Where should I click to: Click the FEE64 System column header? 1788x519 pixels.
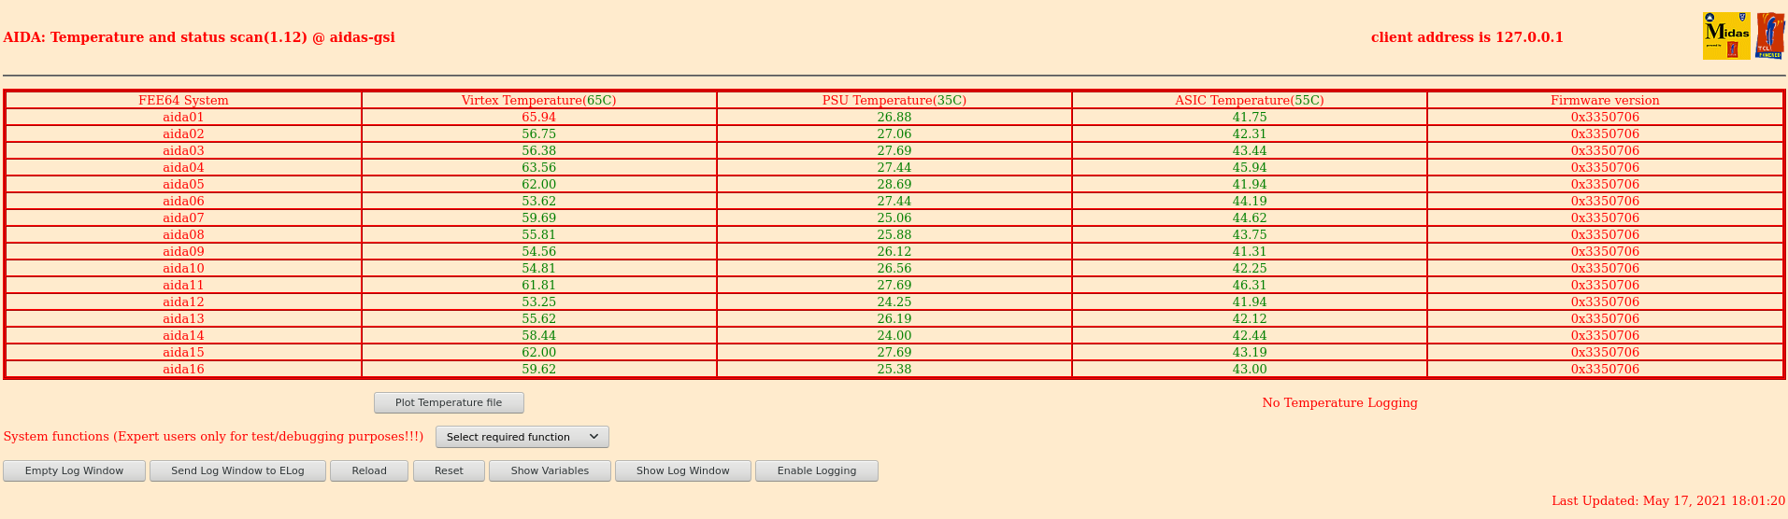point(183,100)
